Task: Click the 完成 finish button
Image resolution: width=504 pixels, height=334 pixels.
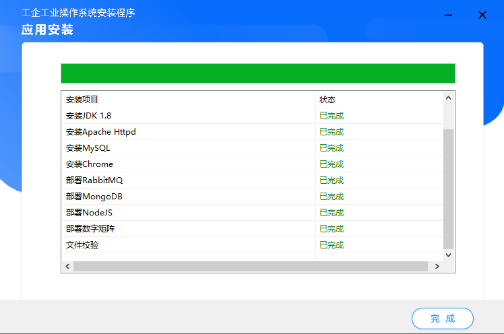Action: pos(442,319)
